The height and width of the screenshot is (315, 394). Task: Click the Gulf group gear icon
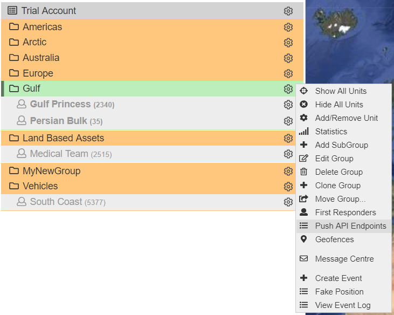[x=288, y=89]
